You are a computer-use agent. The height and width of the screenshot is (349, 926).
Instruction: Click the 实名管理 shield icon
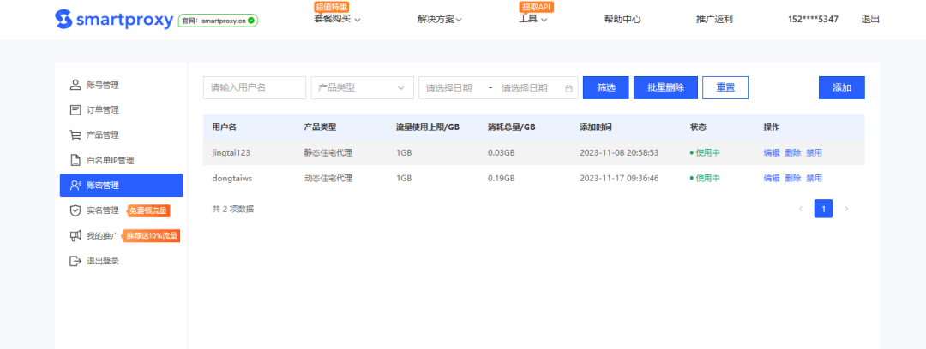coord(75,210)
